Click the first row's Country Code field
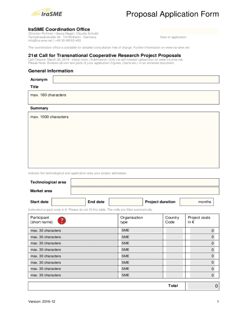The height and width of the screenshot is (315, 236). pyautogui.click(x=174, y=231)
